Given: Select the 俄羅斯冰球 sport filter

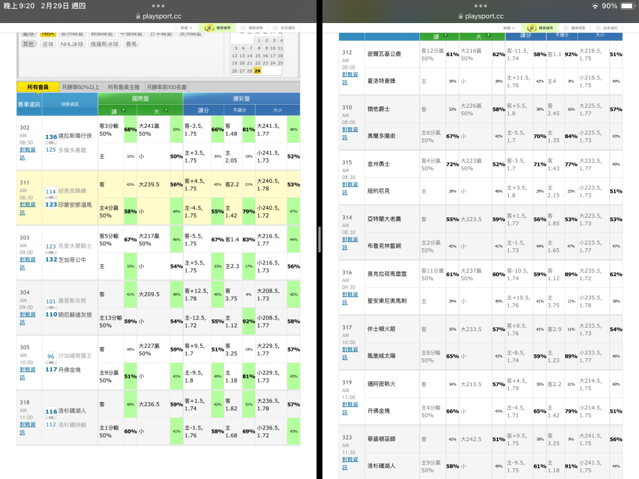Looking at the screenshot, I should click(x=104, y=44).
